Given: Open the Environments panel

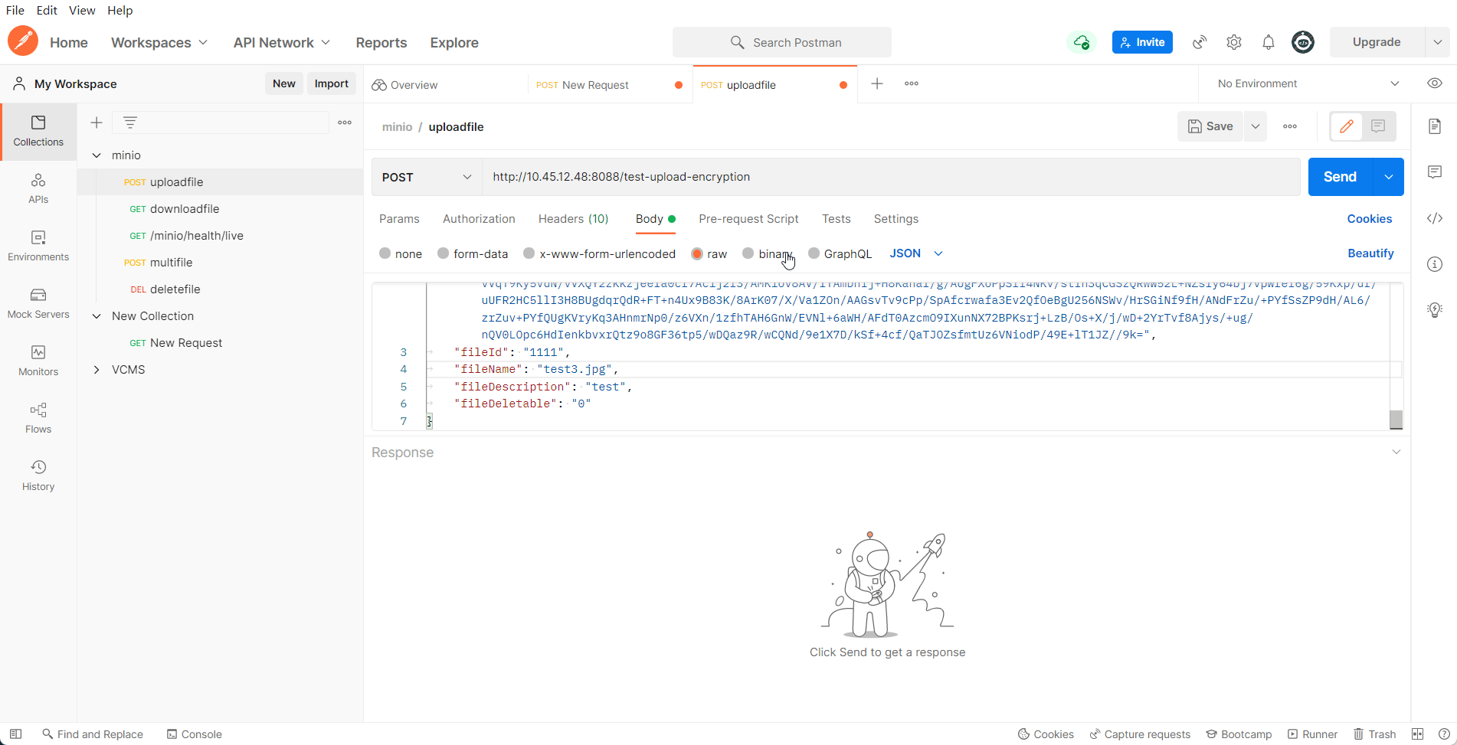Looking at the screenshot, I should [x=38, y=245].
